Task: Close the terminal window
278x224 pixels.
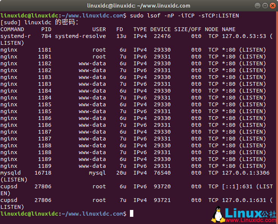Action: click(273, 6)
